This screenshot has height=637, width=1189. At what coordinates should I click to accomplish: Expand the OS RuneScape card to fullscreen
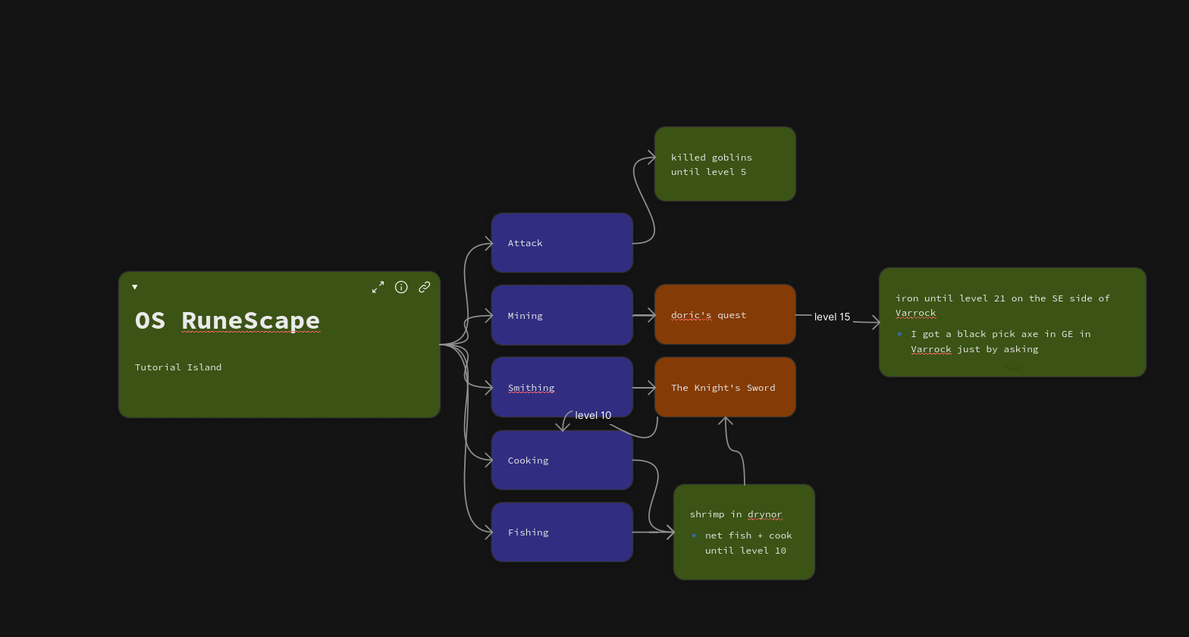(x=378, y=287)
